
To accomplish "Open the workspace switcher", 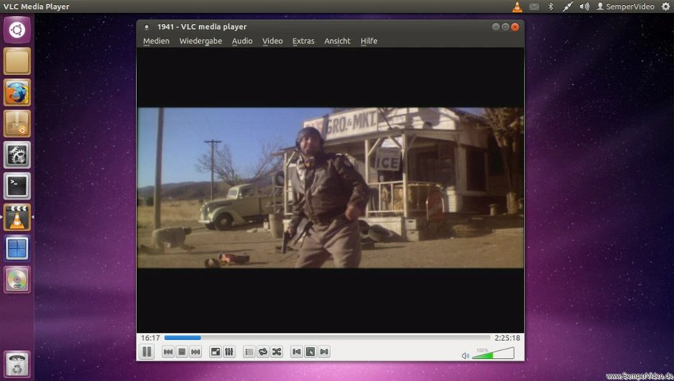I will point(17,249).
